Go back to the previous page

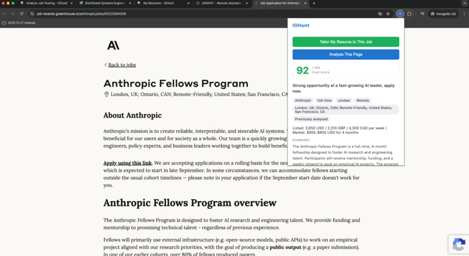click(4, 14)
